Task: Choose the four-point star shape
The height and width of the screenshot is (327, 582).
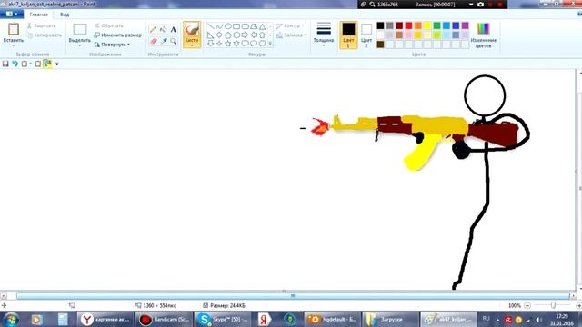Action: click(219, 44)
